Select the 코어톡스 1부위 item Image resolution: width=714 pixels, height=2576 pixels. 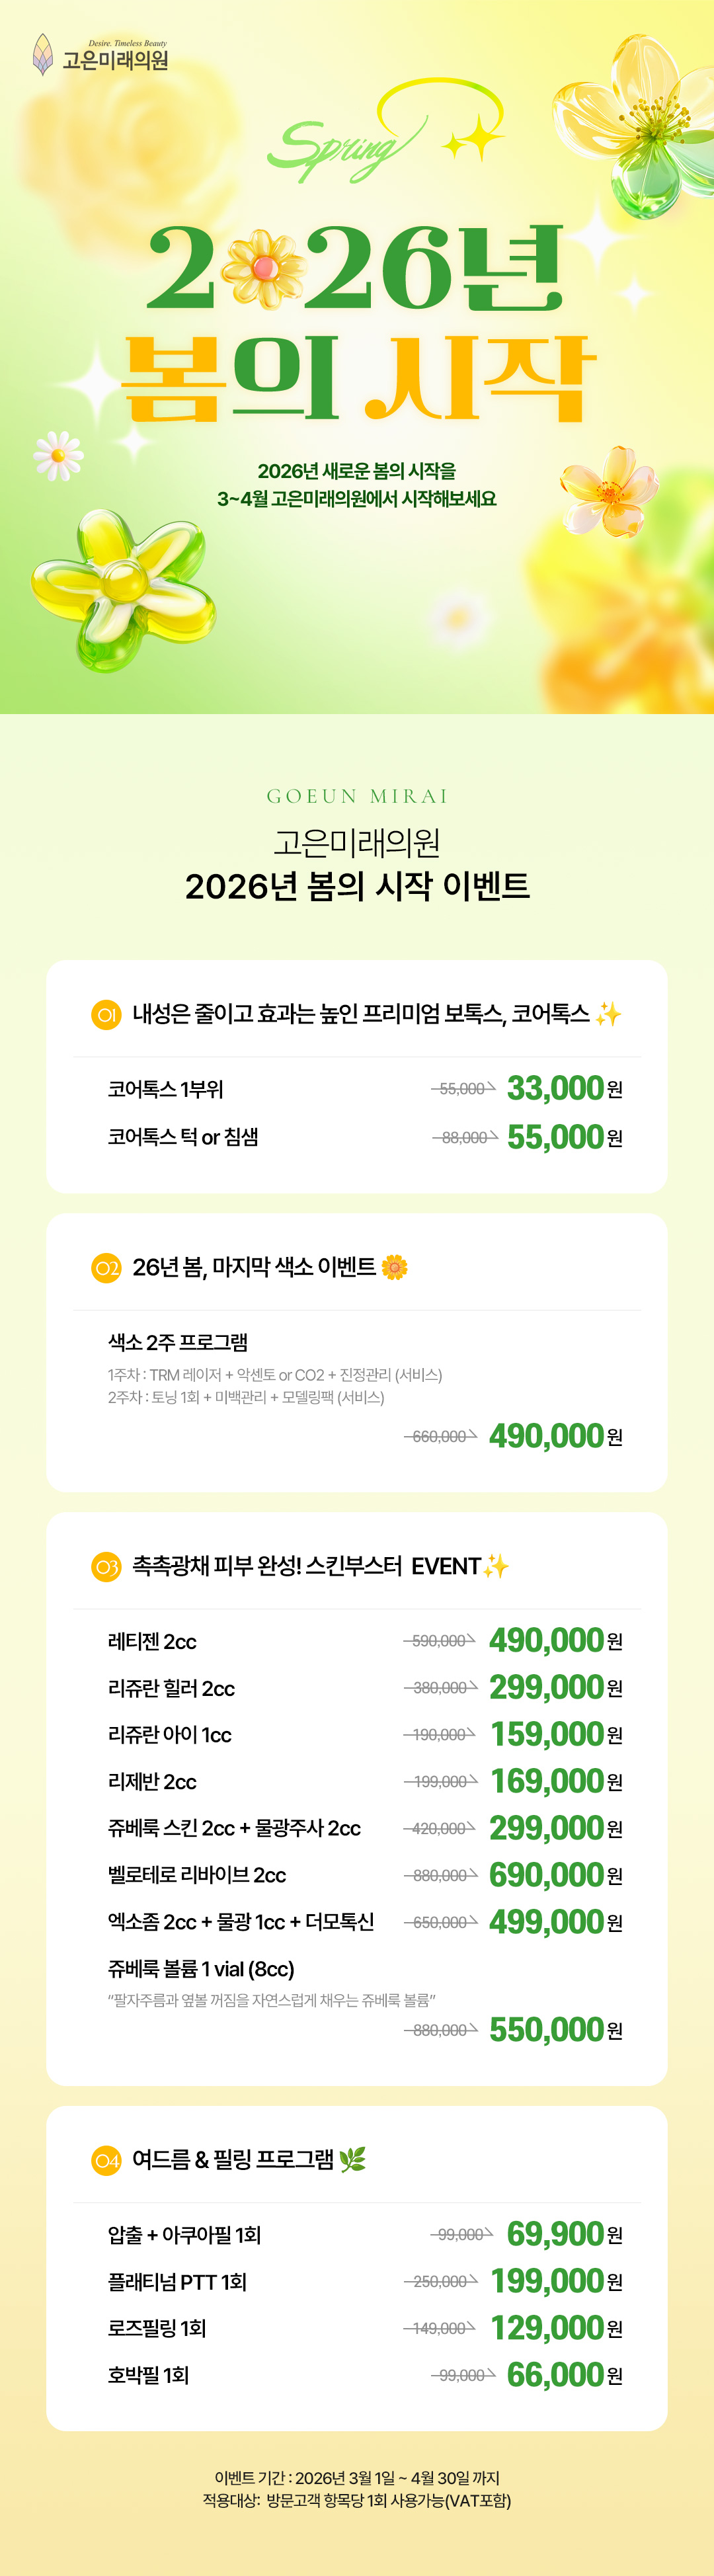(166, 1089)
